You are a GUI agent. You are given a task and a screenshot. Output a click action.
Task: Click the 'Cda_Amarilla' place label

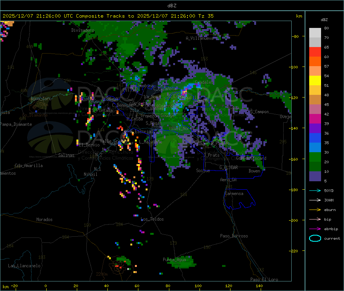[x=29, y=166]
